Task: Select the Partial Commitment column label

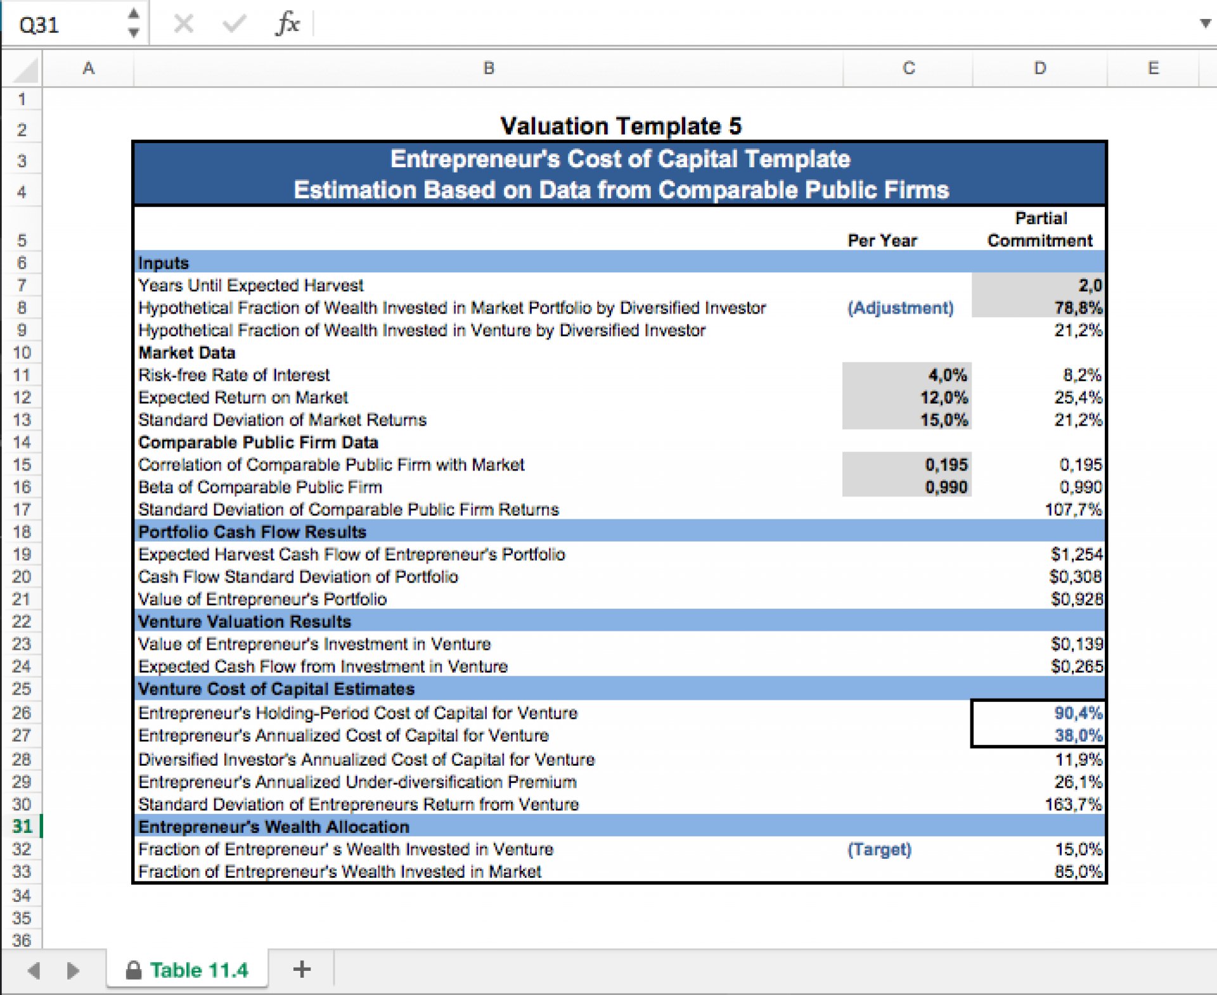Action: pos(1040,229)
